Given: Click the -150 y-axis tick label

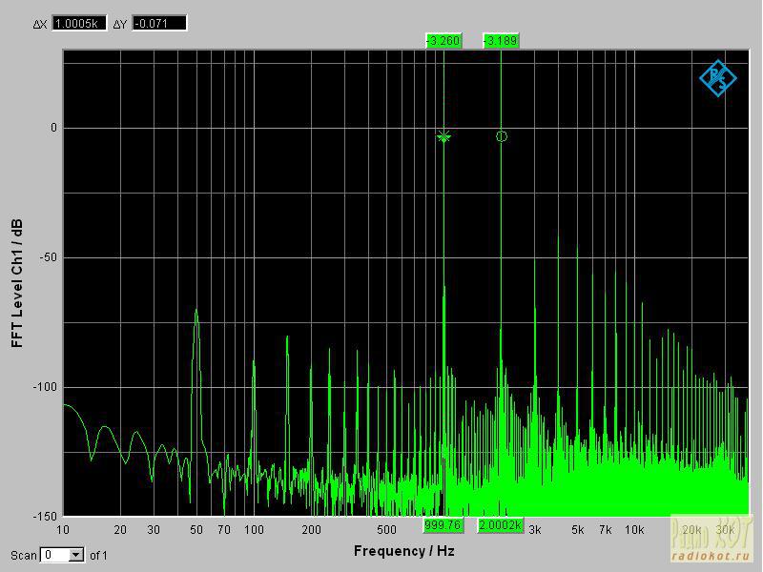Looking at the screenshot, I should [x=45, y=517].
